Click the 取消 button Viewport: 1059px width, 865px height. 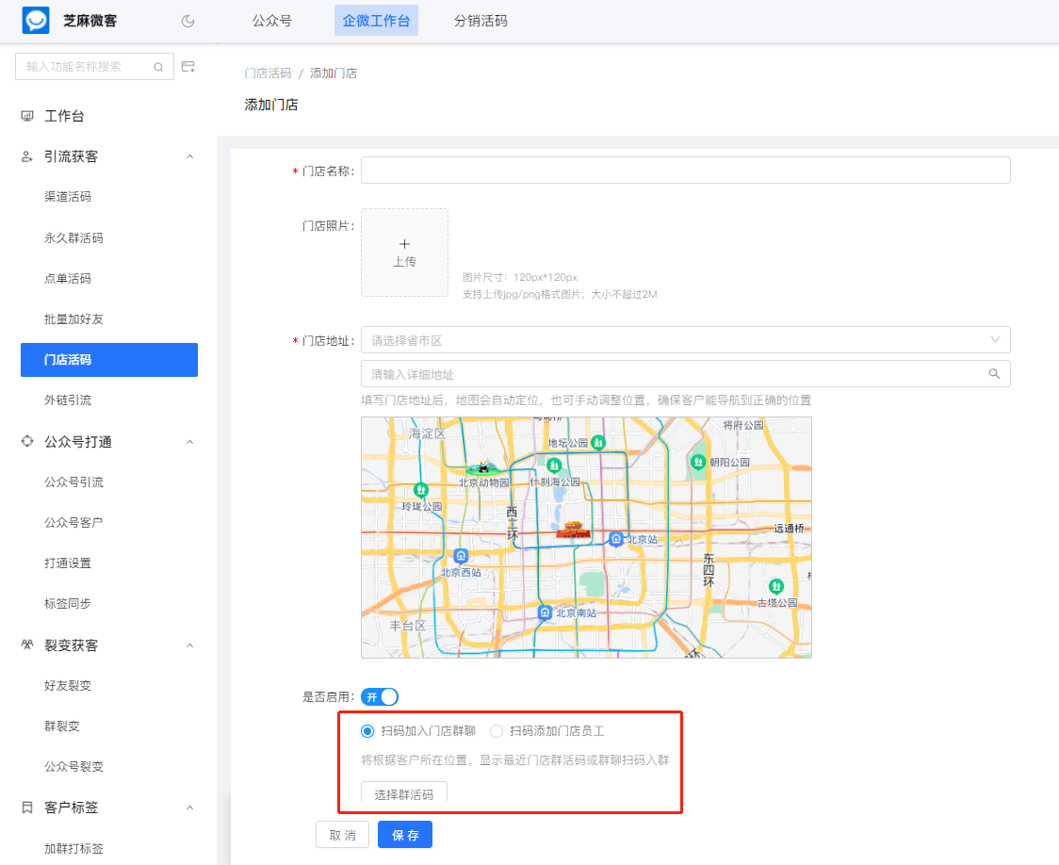[x=342, y=835]
